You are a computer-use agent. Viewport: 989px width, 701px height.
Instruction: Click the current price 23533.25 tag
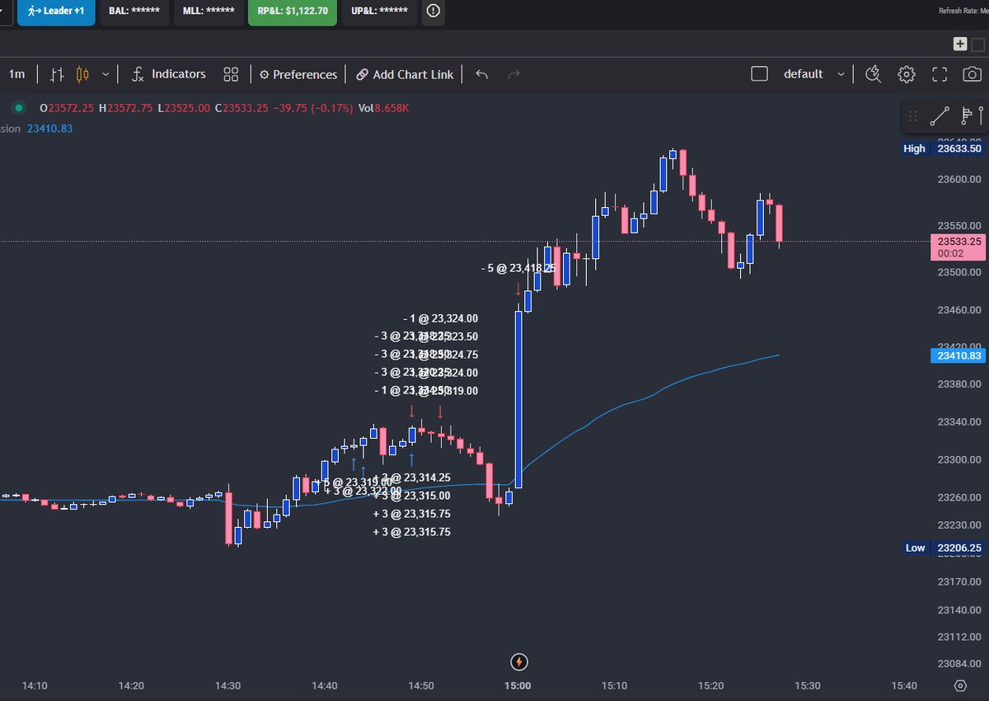[x=959, y=247]
